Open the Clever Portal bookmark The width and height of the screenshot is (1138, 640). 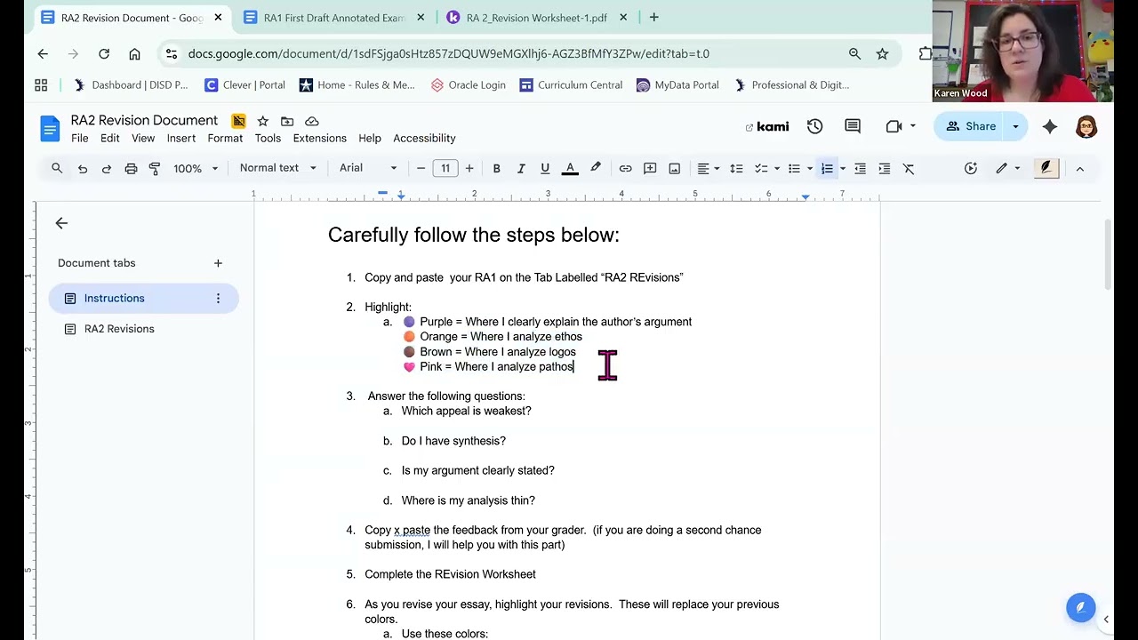pos(244,85)
